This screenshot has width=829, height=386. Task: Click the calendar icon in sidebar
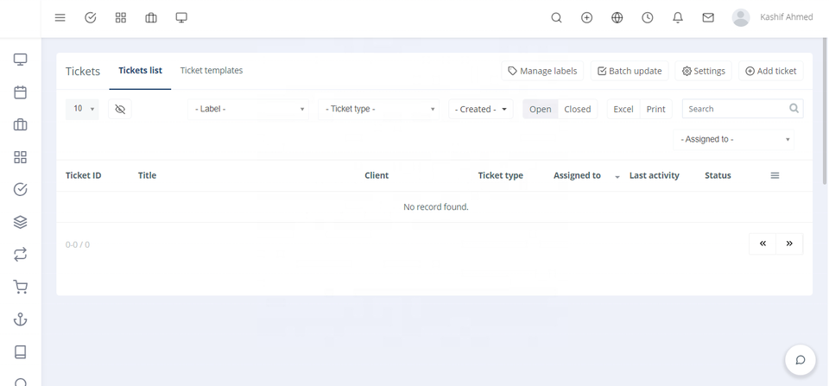pos(21,92)
